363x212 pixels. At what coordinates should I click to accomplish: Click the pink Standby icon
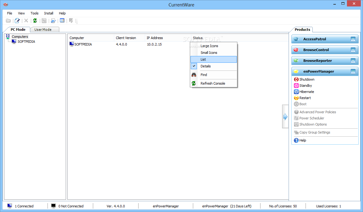[x=296, y=86]
